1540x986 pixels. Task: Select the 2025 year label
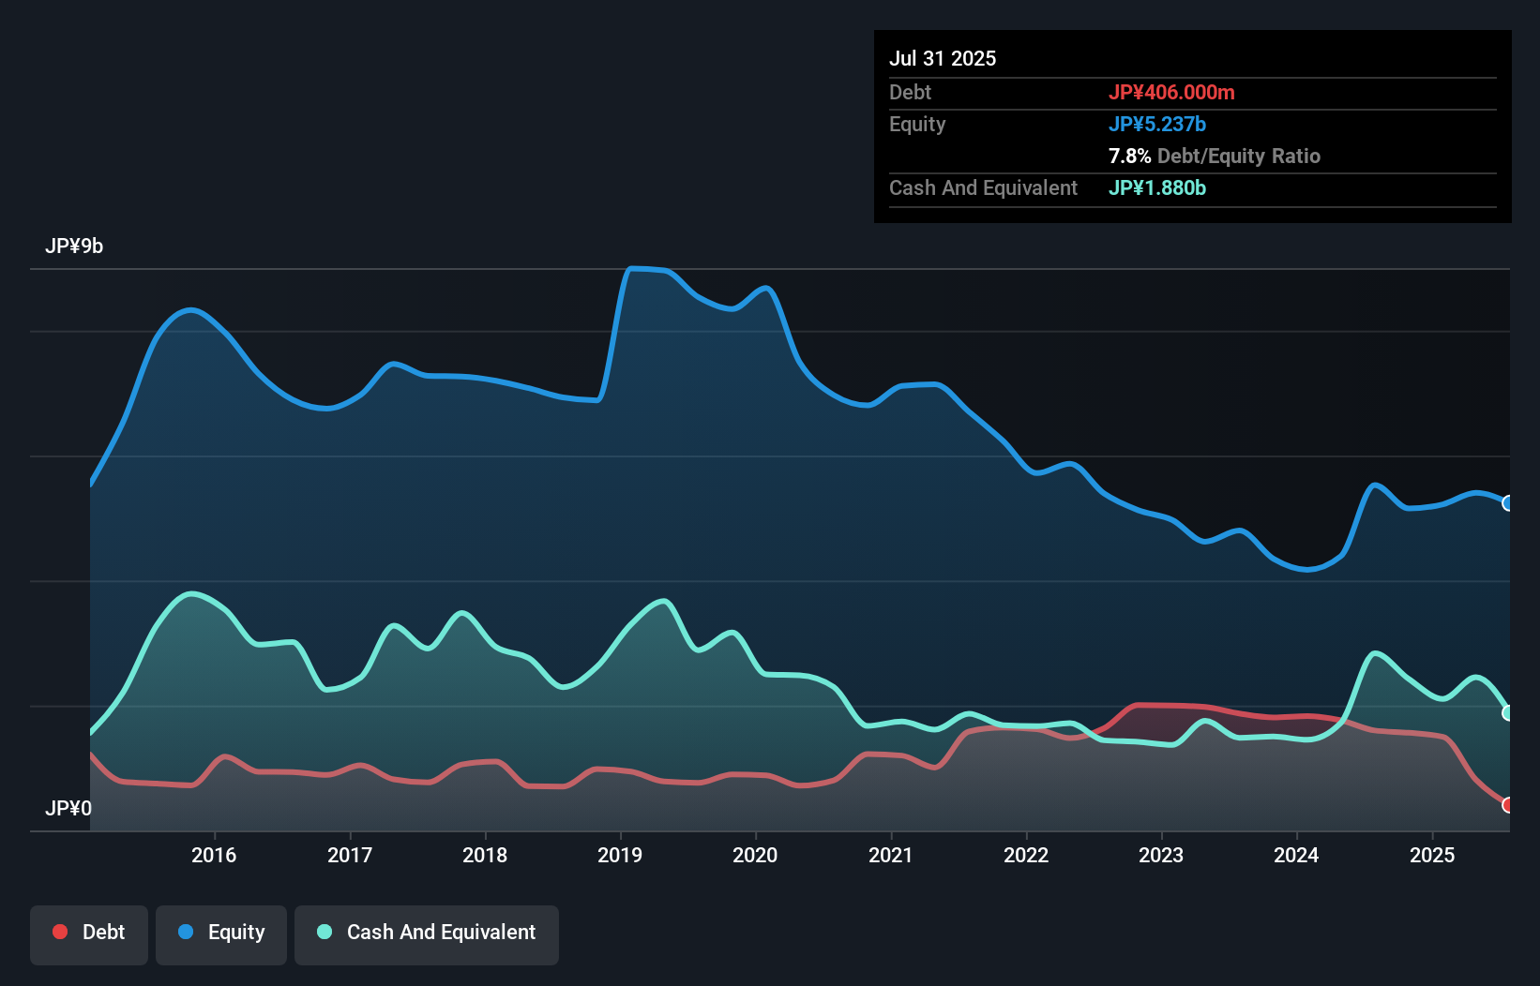pos(1431,855)
